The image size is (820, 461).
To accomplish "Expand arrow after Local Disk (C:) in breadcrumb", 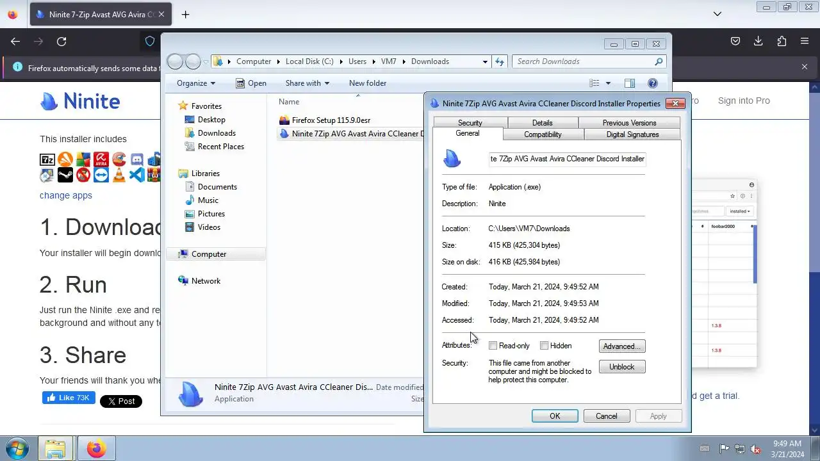I will click(x=341, y=61).
